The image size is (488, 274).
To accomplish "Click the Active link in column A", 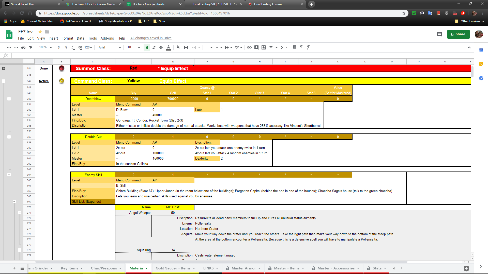I will pos(44,81).
